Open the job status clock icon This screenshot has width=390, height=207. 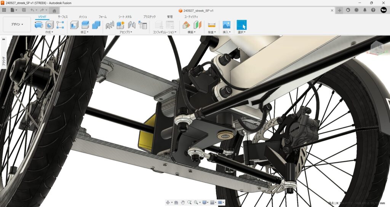pos(356,10)
